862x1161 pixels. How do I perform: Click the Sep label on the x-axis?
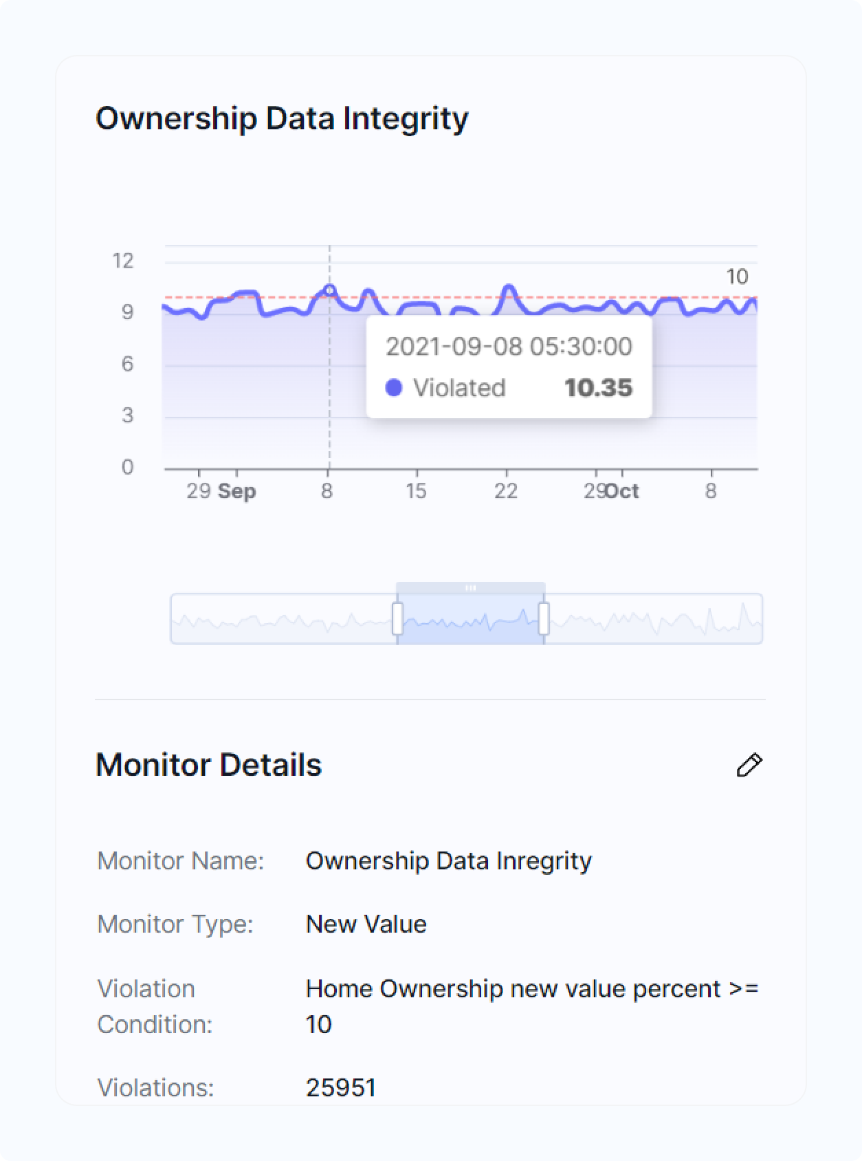236,491
